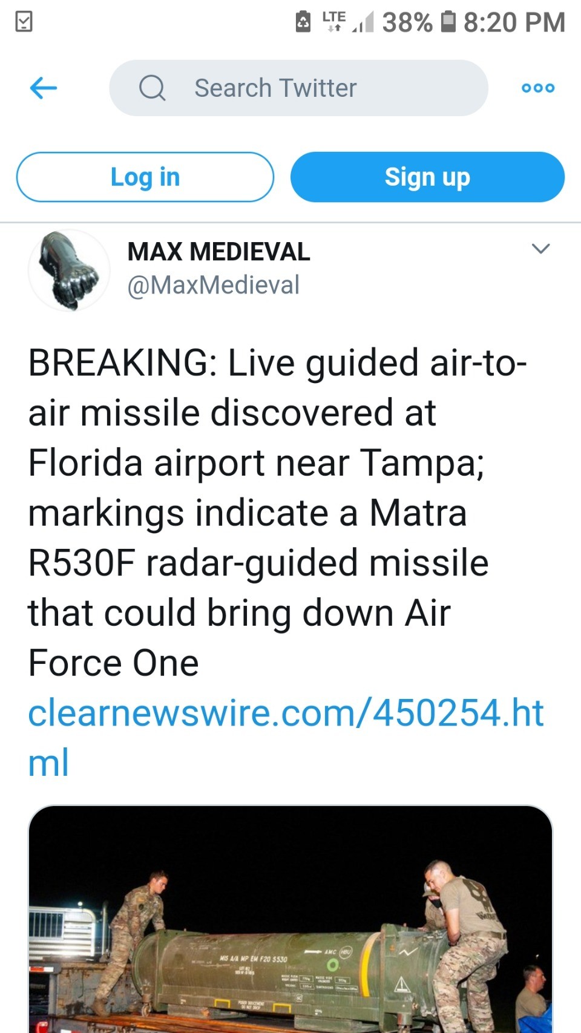This screenshot has height=1033, width=581.
Task: Tap the 38% battery percentage
Action: click(x=407, y=22)
